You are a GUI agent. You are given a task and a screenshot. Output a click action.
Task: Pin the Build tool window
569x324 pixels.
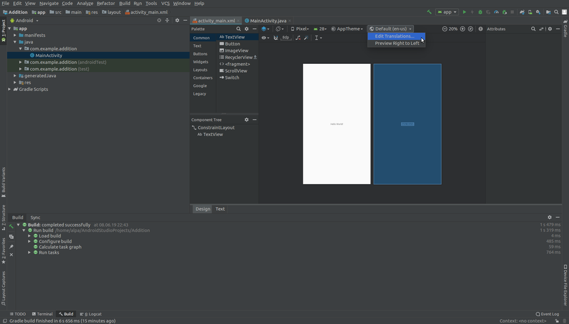(x=11, y=246)
